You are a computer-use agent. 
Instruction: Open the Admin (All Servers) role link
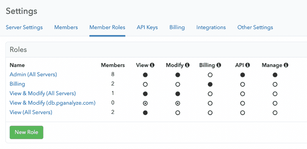click(x=33, y=74)
